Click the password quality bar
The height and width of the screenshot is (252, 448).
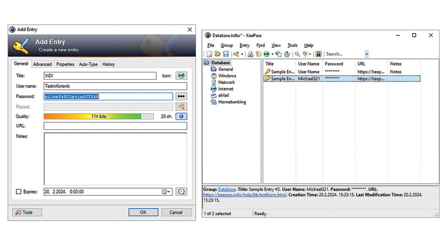point(98,116)
